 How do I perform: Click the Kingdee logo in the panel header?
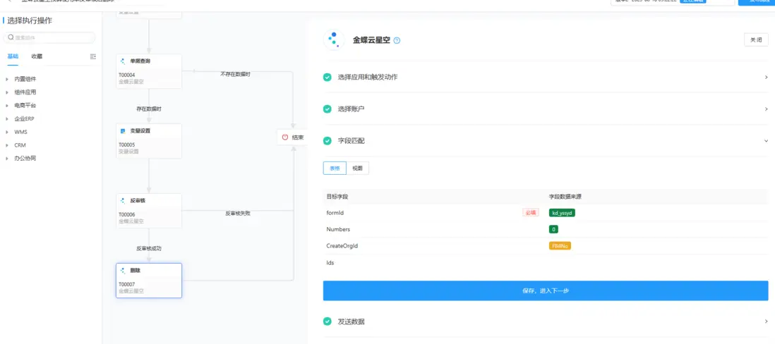pos(334,40)
